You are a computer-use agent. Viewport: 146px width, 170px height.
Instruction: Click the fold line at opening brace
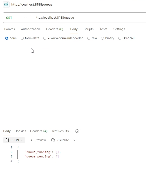click(18, 154)
